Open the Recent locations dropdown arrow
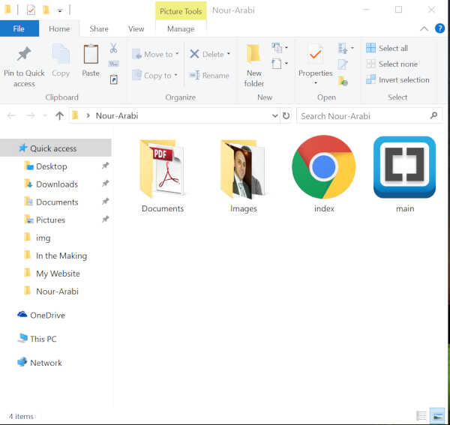The height and width of the screenshot is (425, 450). pyautogui.click(x=45, y=115)
